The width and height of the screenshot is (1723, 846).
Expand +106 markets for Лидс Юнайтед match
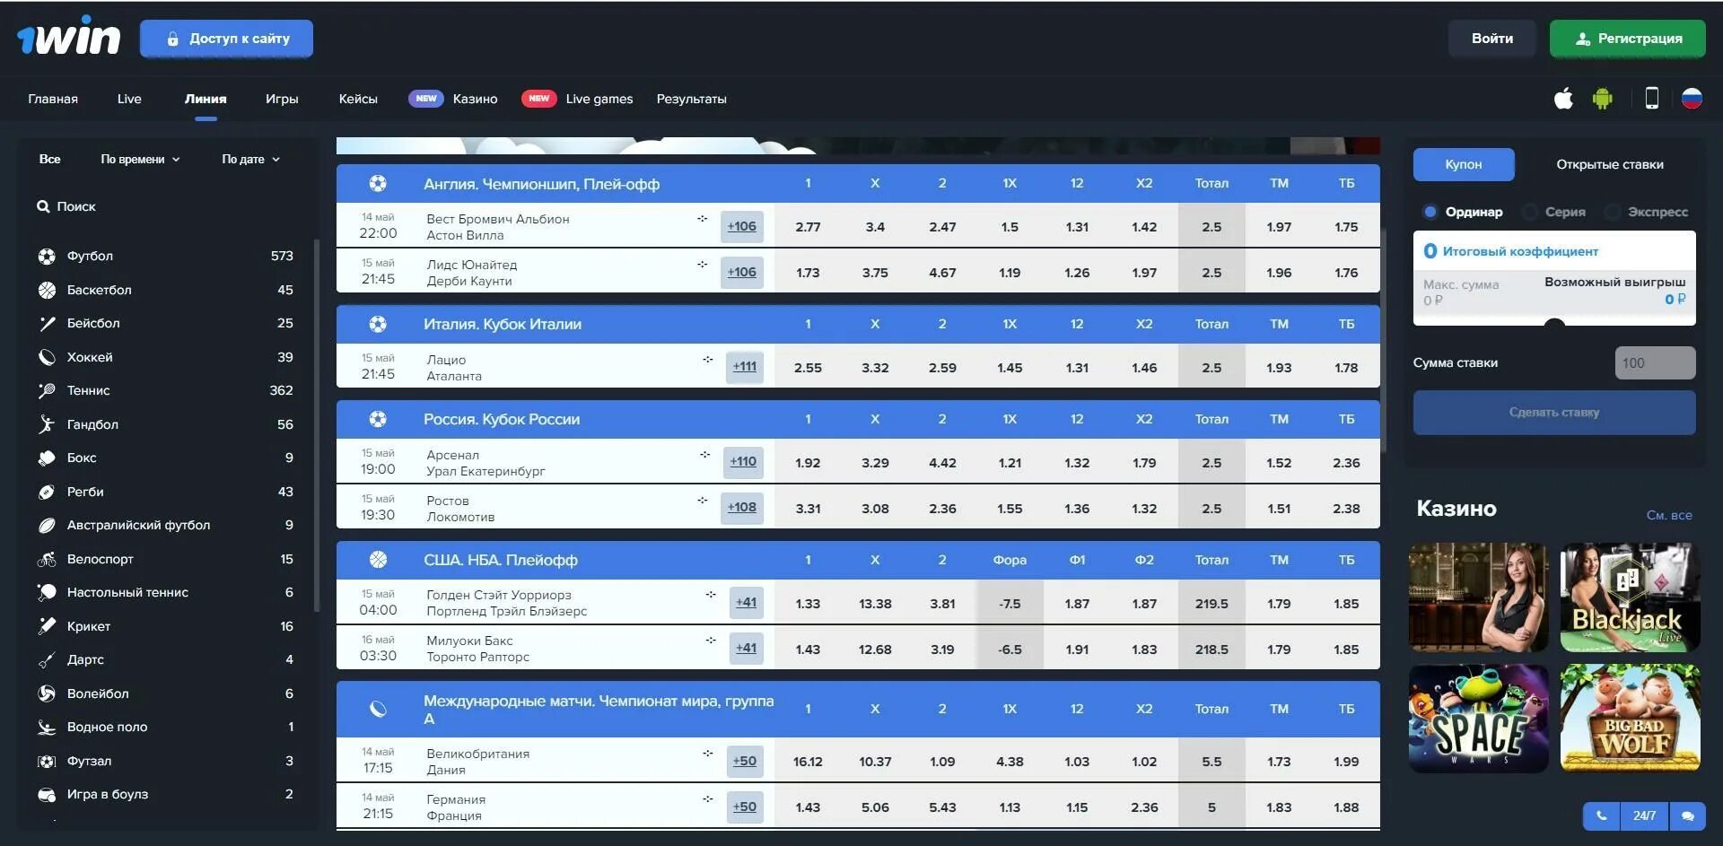tap(742, 272)
